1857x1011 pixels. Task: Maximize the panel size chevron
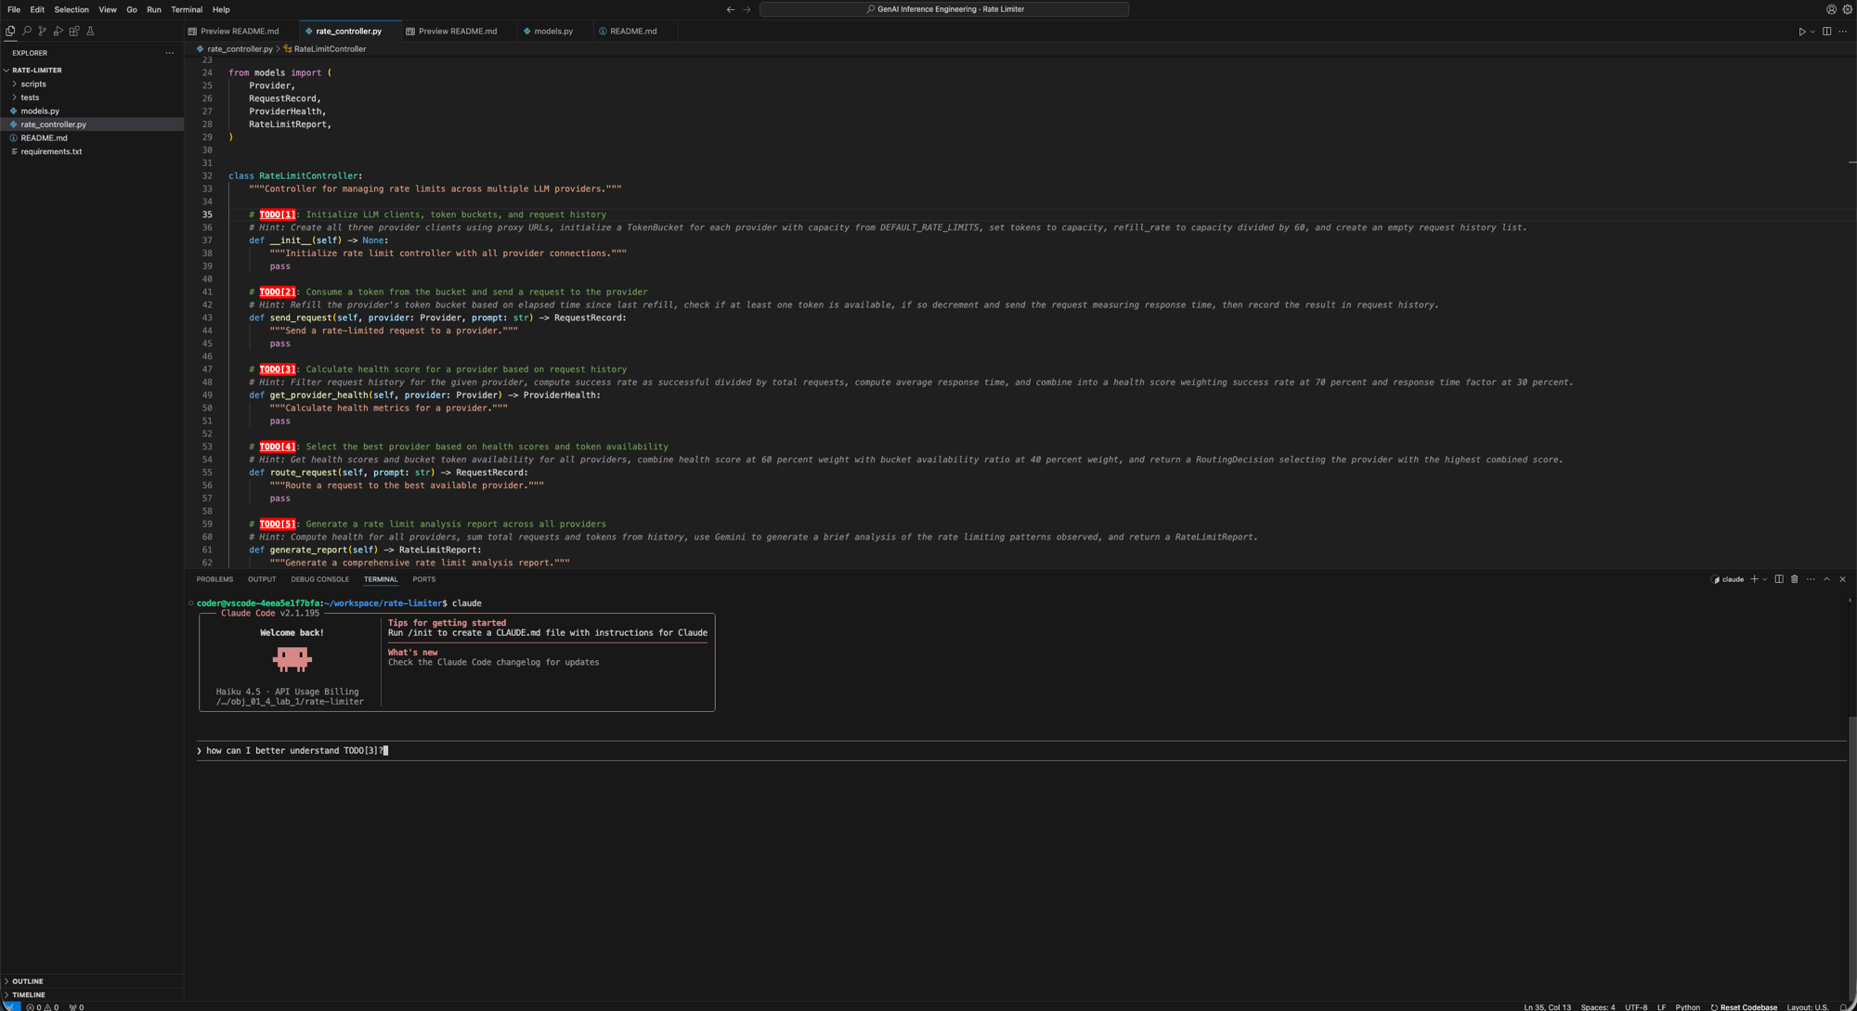coord(1826,579)
